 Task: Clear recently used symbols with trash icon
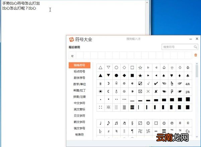196,55
